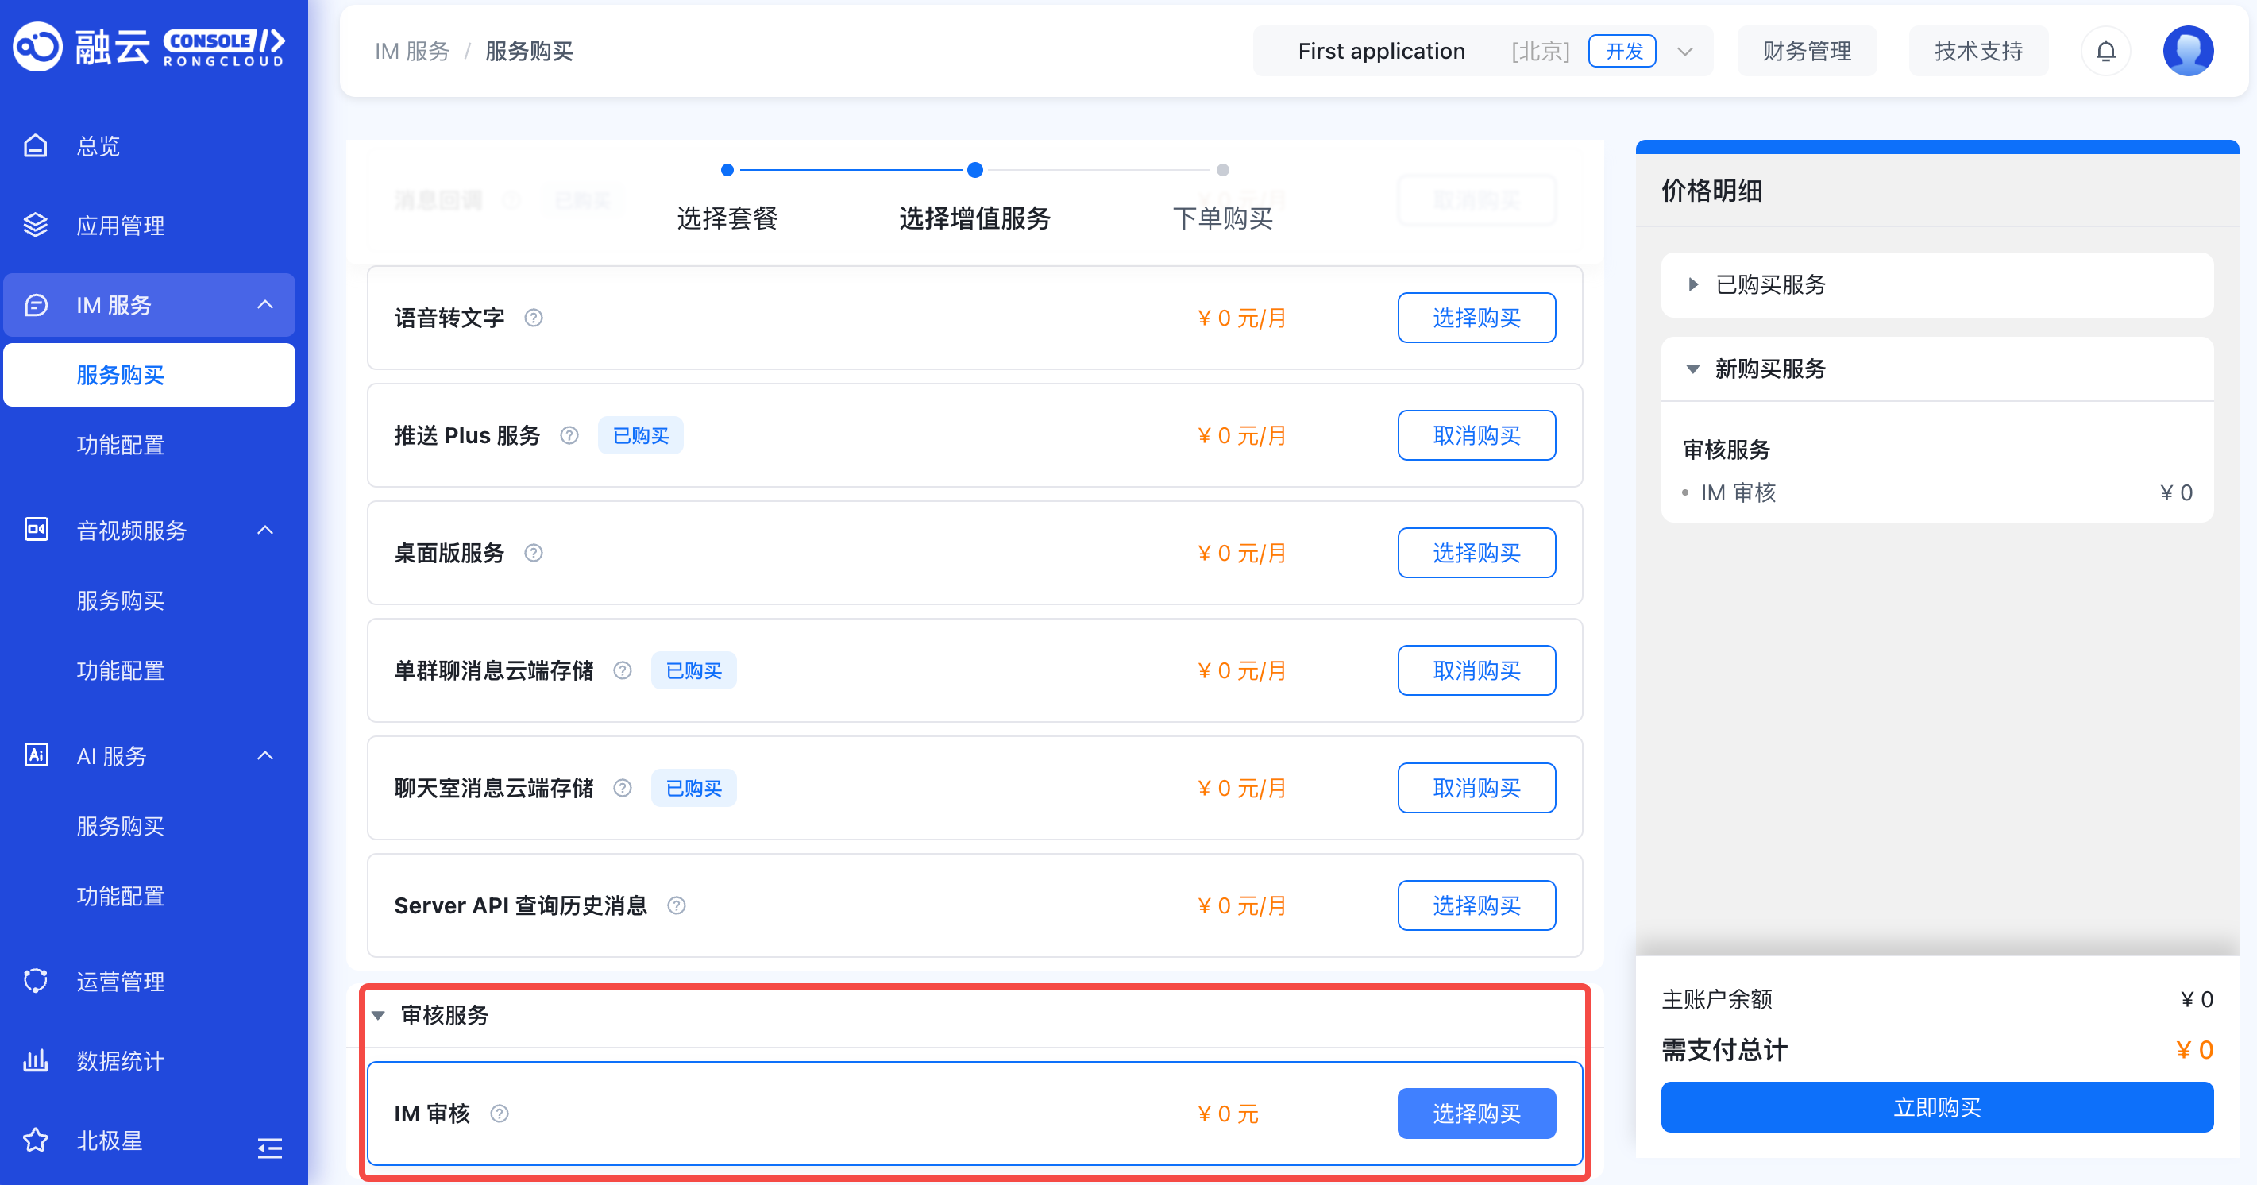2257x1185 pixels.
Task: Click the RongCloud console logo
Action: [149, 45]
